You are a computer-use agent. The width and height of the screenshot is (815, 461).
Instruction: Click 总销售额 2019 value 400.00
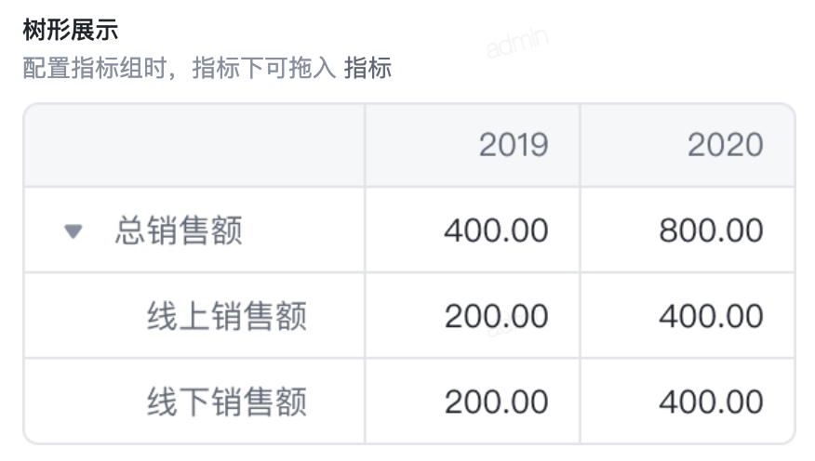pyautogui.click(x=496, y=230)
